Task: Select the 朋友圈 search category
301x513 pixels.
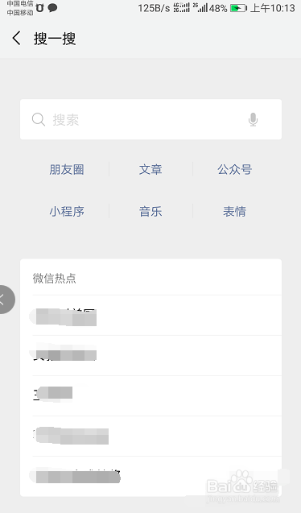Action: point(67,169)
